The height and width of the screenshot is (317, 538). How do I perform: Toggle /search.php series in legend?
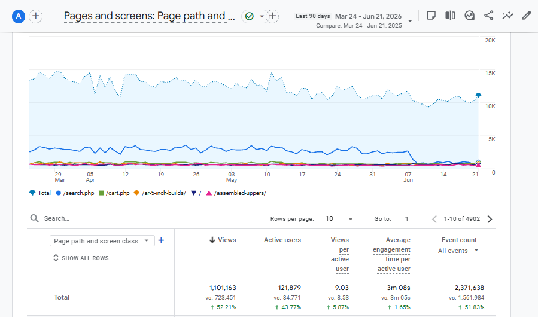tap(75, 193)
